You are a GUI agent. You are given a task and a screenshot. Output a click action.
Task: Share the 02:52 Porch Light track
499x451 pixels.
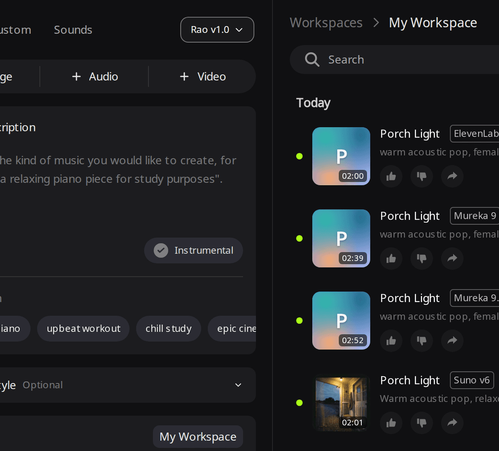tap(452, 340)
